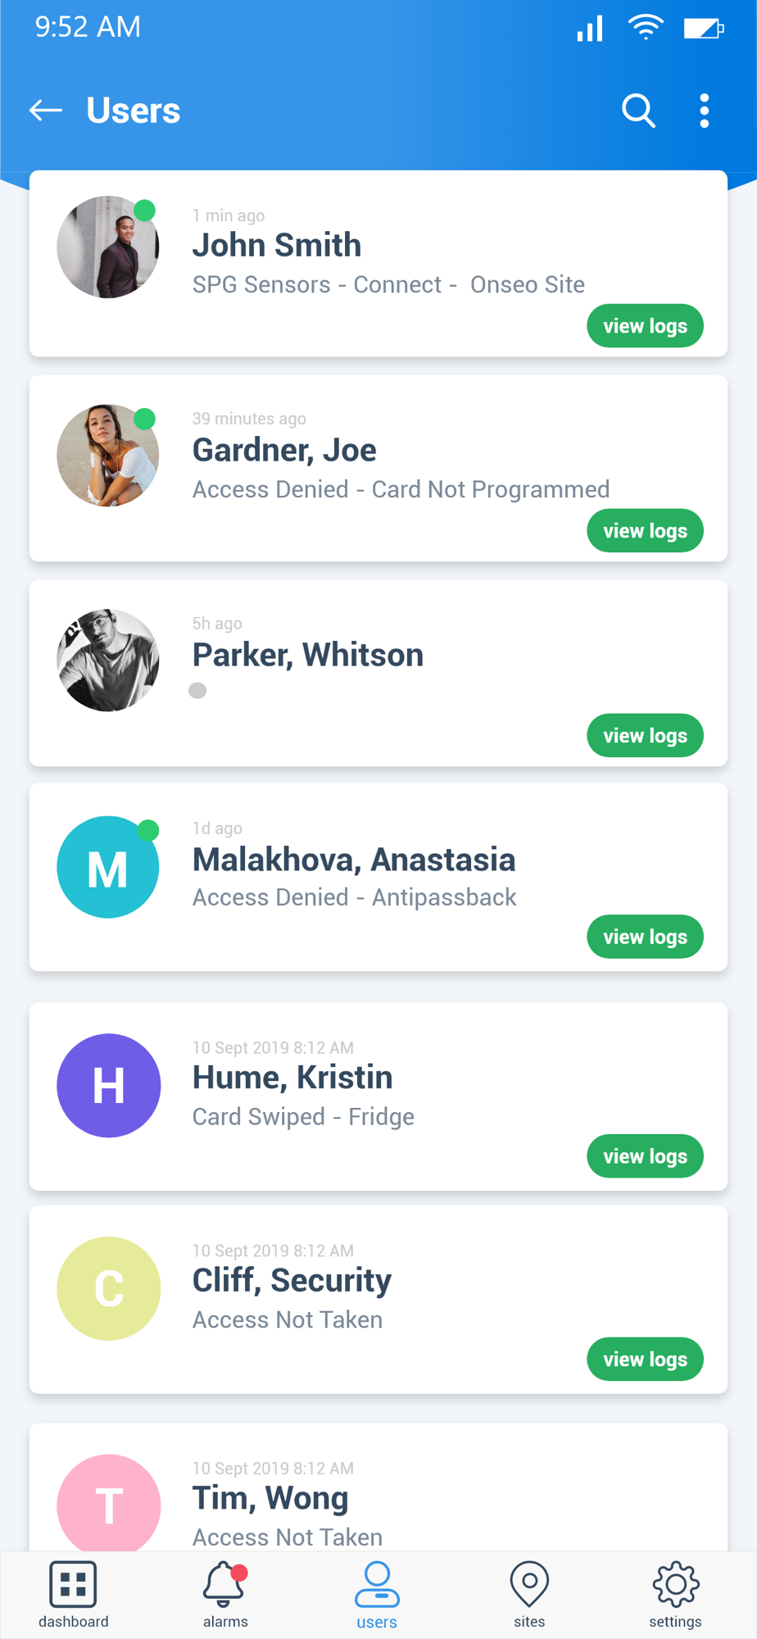Open the search magnifier icon
This screenshot has width=757, height=1639.
[x=638, y=111]
